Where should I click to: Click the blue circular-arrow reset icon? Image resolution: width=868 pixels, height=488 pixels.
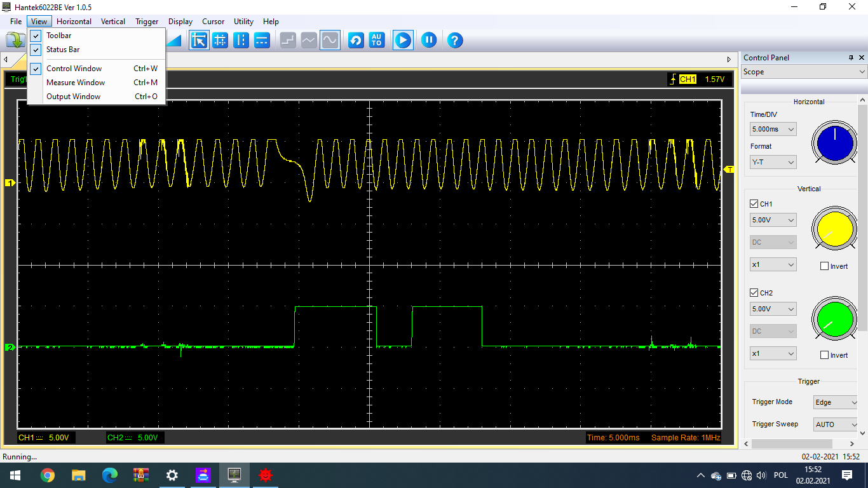tap(356, 41)
